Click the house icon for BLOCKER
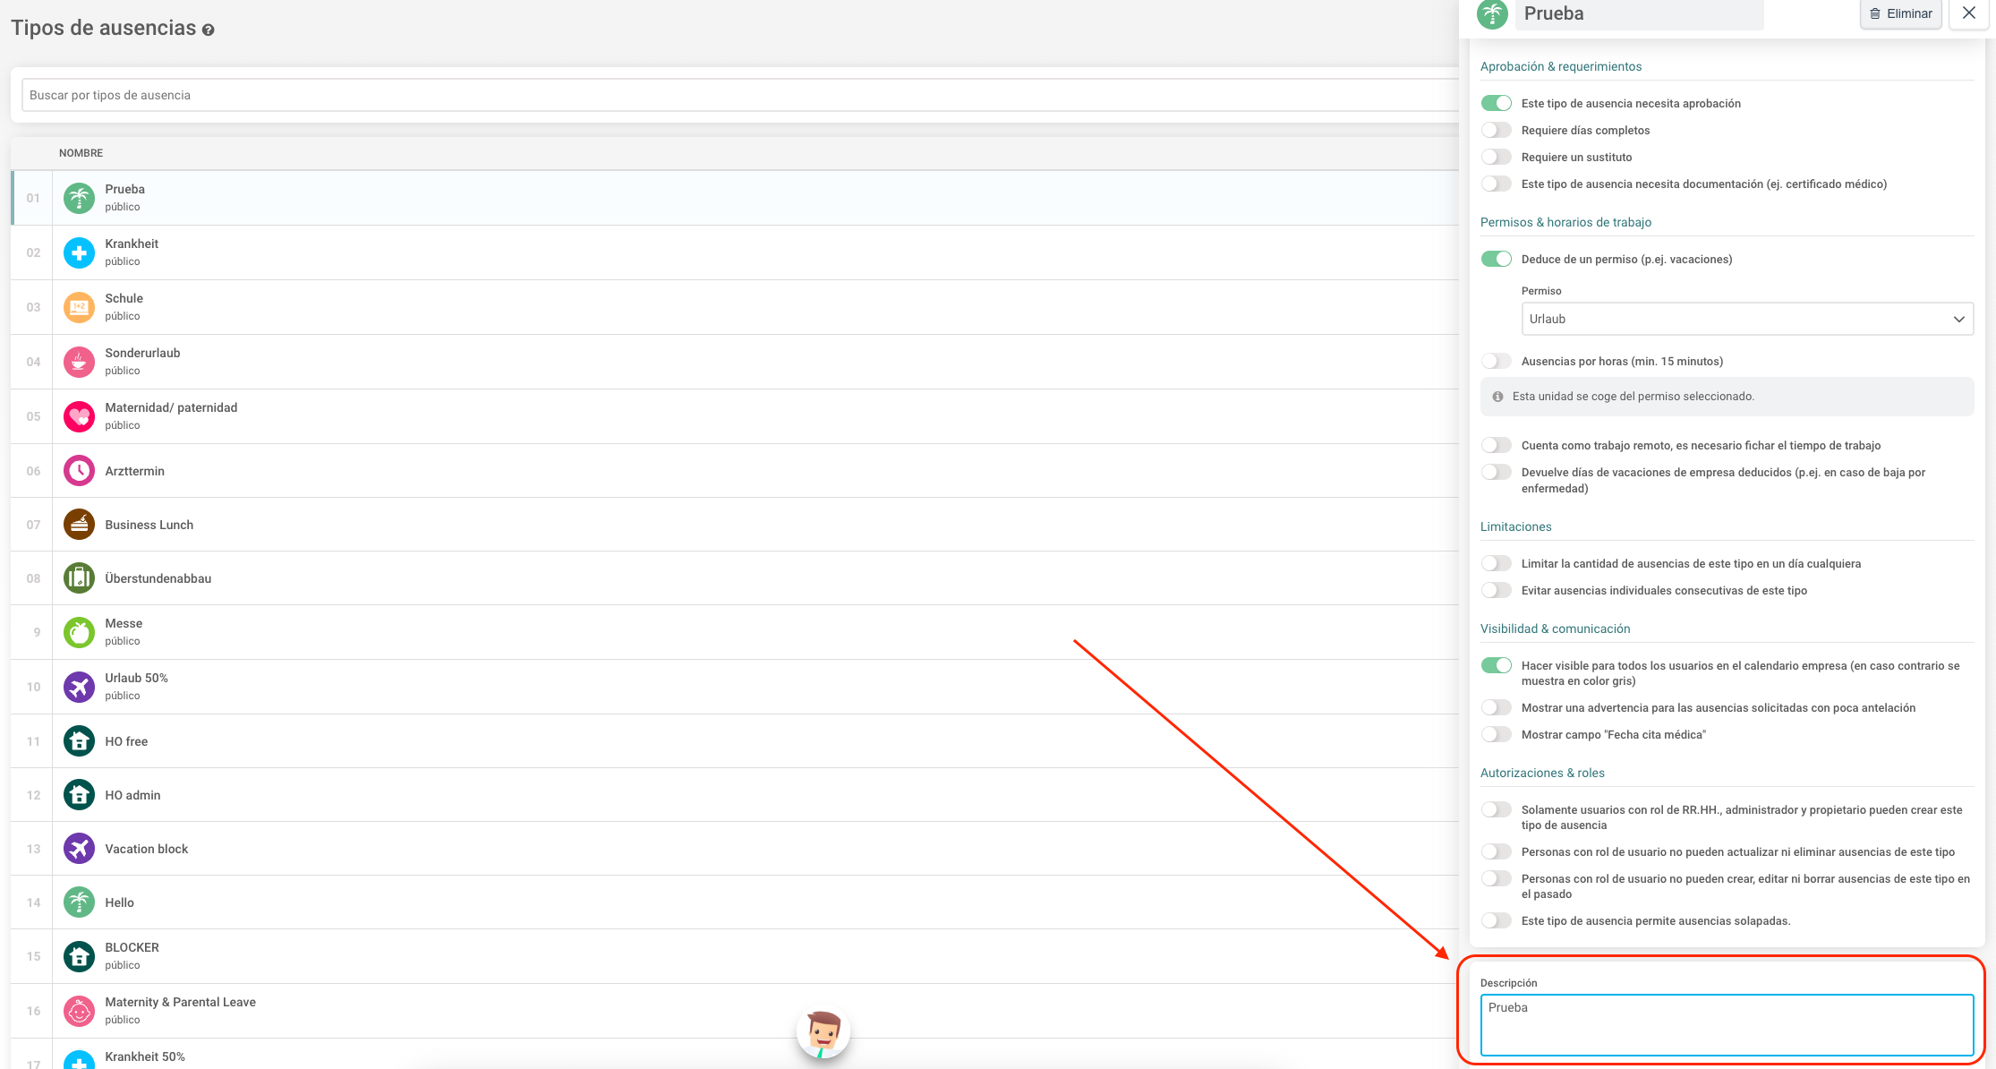The width and height of the screenshot is (1996, 1069). (x=79, y=956)
